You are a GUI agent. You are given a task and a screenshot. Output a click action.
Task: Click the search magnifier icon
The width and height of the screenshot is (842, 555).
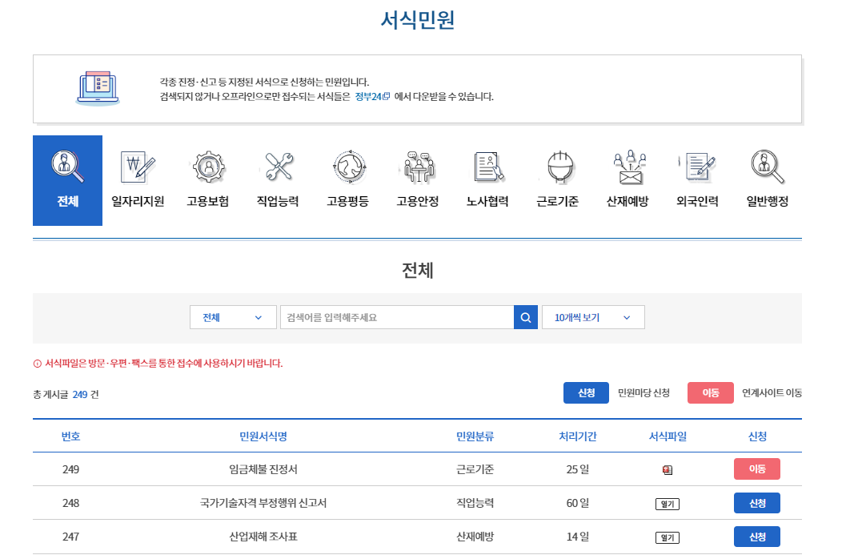pyautogui.click(x=526, y=316)
